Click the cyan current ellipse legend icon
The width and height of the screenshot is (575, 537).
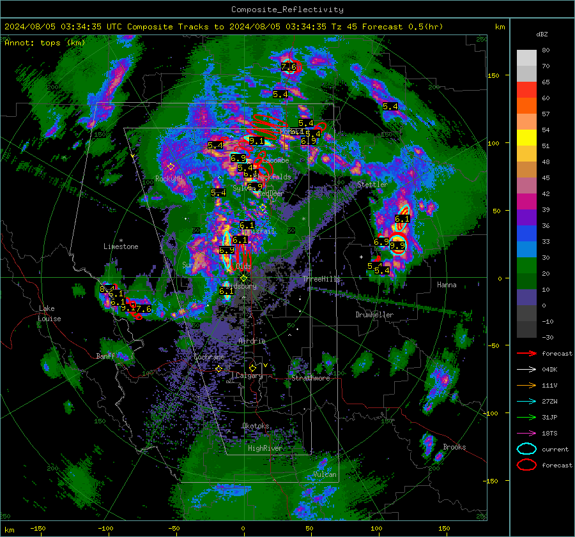click(526, 449)
